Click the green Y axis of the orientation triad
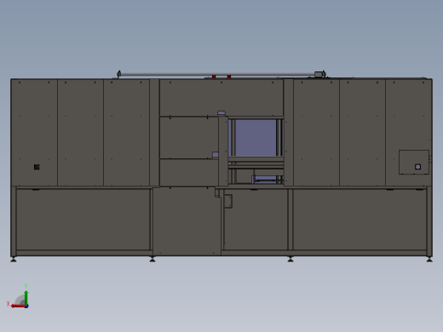 [26, 297]
